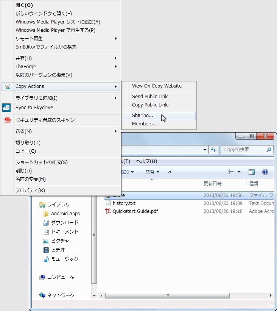Click the Libraries (ライブラリ) folder icon
The height and width of the screenshot is (311, 277).
42,205
